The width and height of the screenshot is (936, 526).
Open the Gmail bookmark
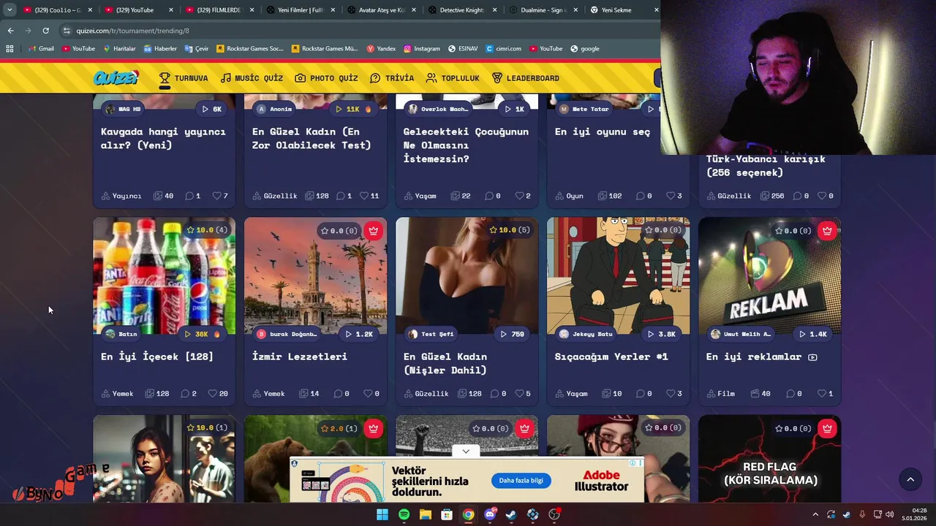(41, 49)
